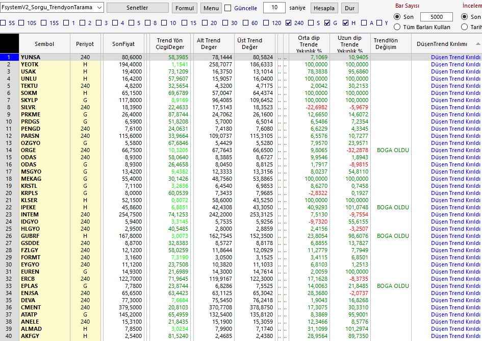The height and width of the screenshot is (341, 482).
Task: Uncheck the H period checkbox
Action: [x=345, y=23]
